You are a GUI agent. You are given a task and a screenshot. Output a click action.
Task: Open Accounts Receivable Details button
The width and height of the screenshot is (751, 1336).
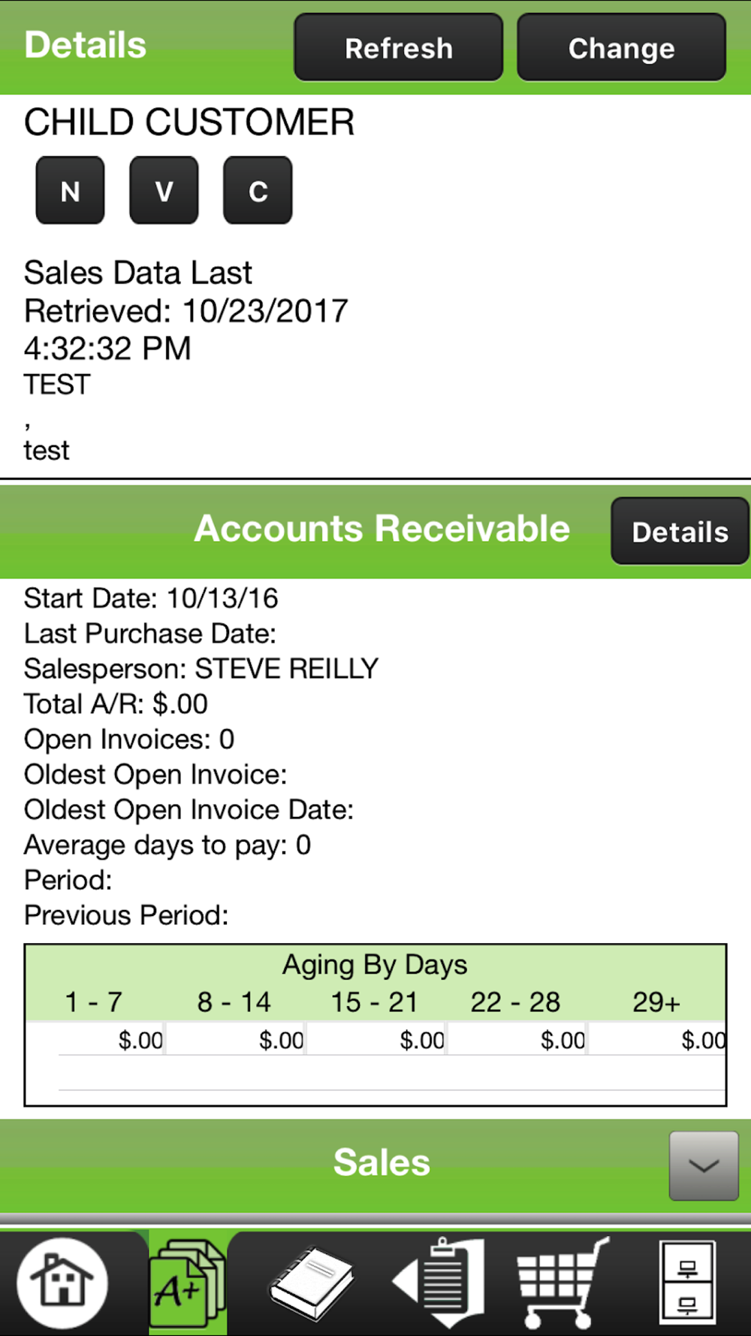tap(680, 531)
